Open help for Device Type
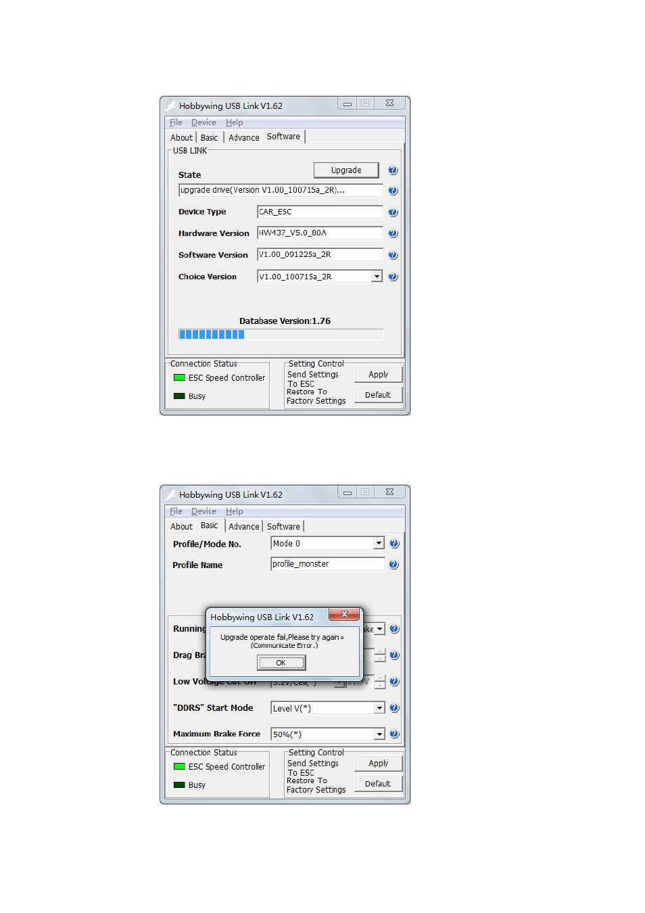Viewport: 645px width, 913px height. click(393, 212)
